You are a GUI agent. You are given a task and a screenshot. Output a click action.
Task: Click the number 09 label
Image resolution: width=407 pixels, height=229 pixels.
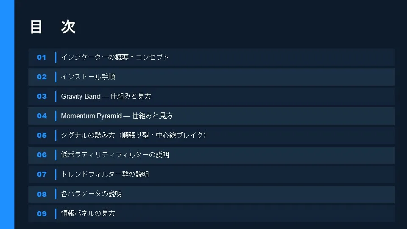pos(42,213)
